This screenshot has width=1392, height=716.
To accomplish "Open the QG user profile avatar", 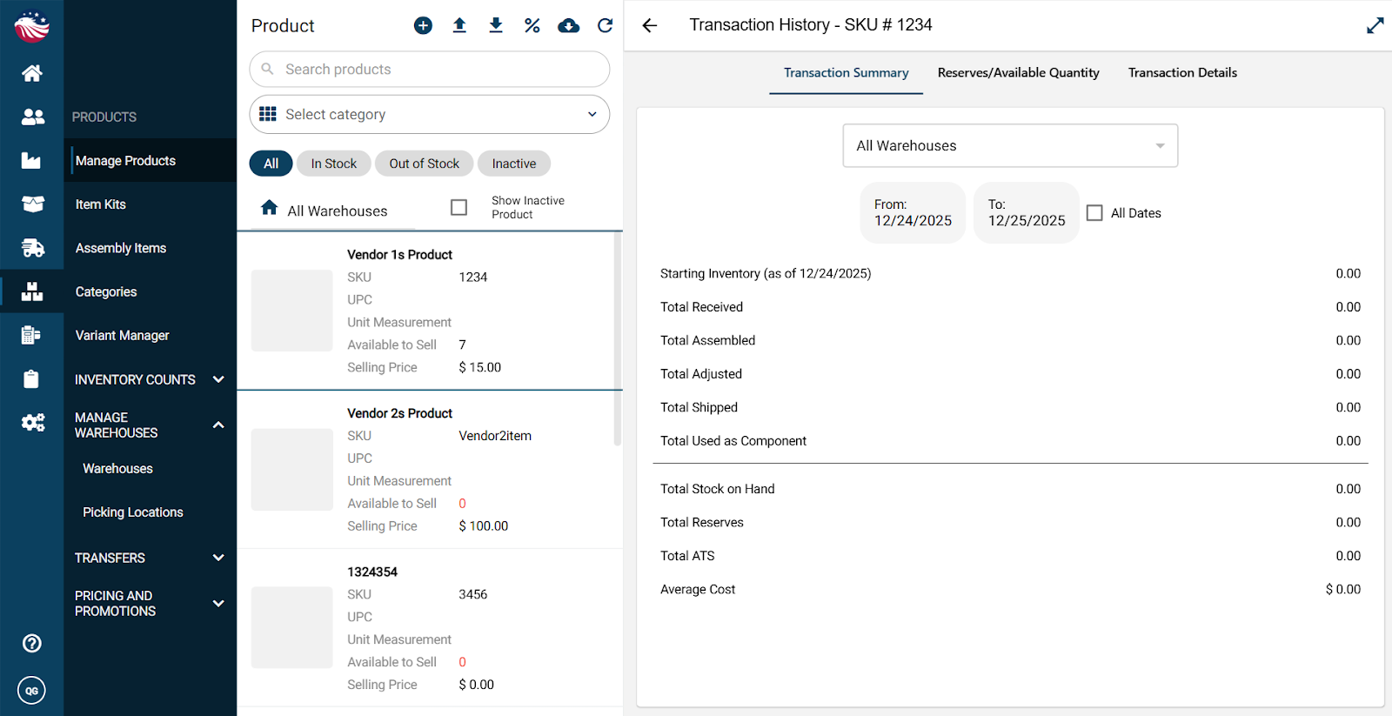I will coord(31,691).
